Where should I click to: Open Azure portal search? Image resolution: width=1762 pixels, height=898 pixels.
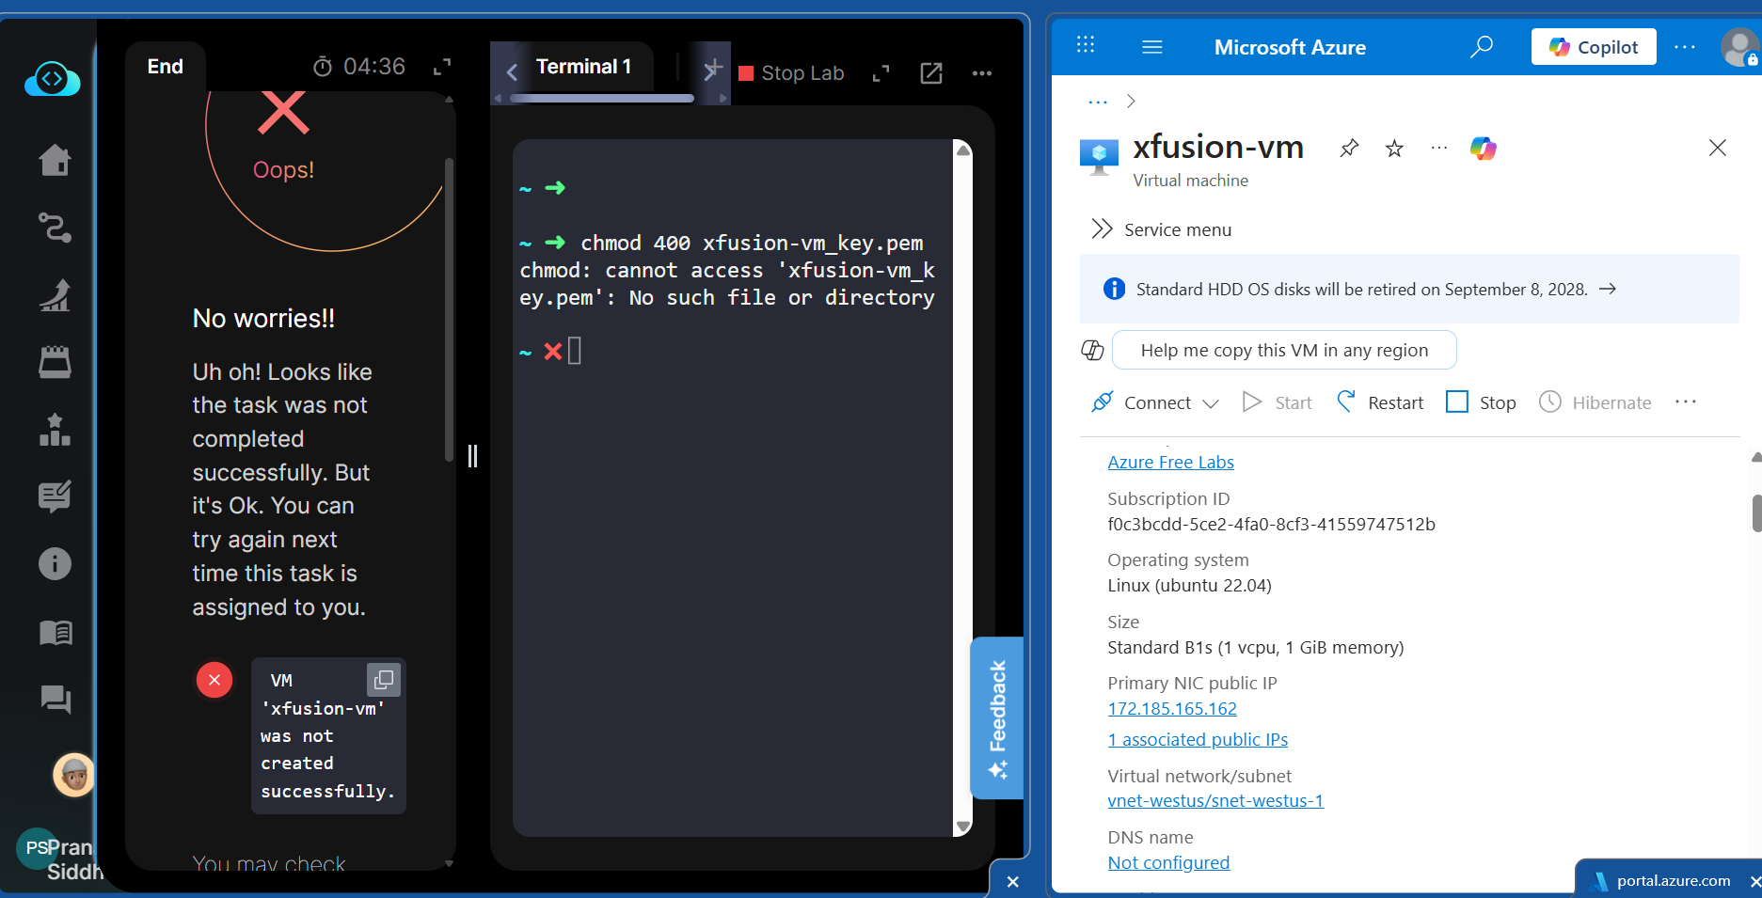pos(1482,46)
